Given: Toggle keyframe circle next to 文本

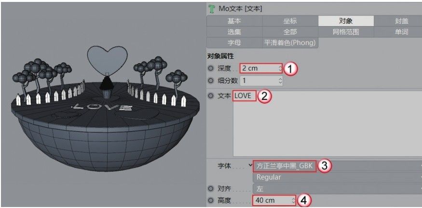Looking at the screenshot, I should tap(211, 96).
